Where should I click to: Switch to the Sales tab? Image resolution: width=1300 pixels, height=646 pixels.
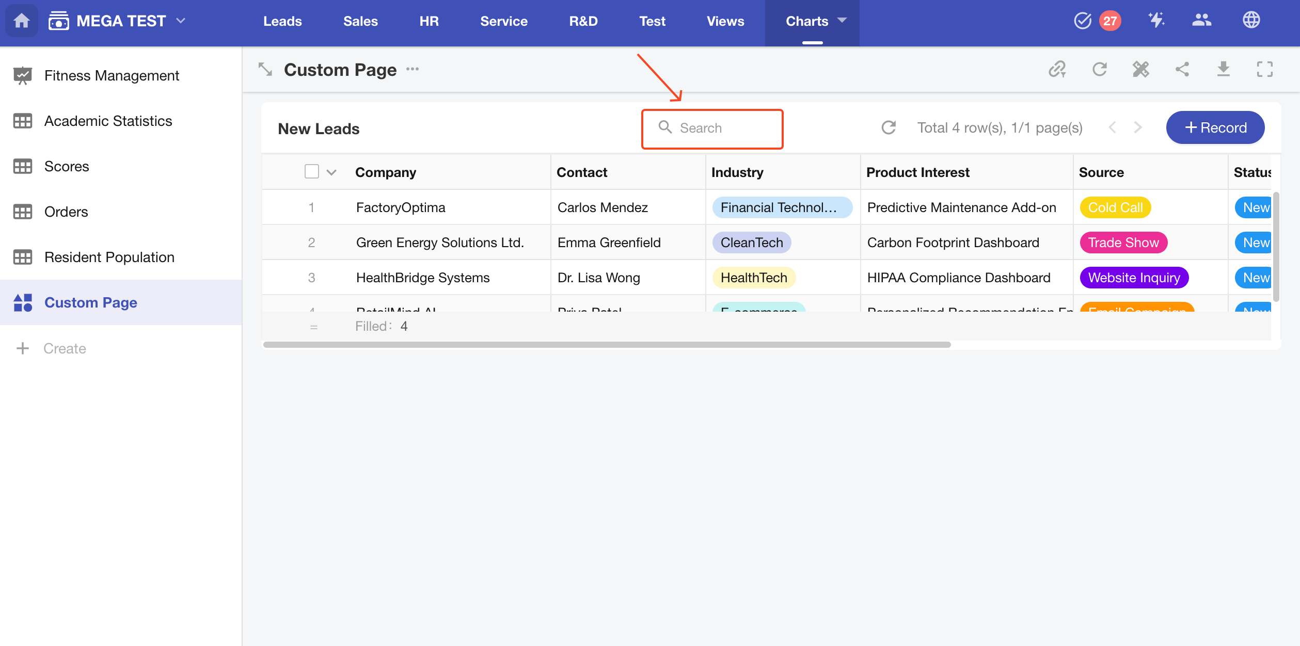tap(360, 21)
